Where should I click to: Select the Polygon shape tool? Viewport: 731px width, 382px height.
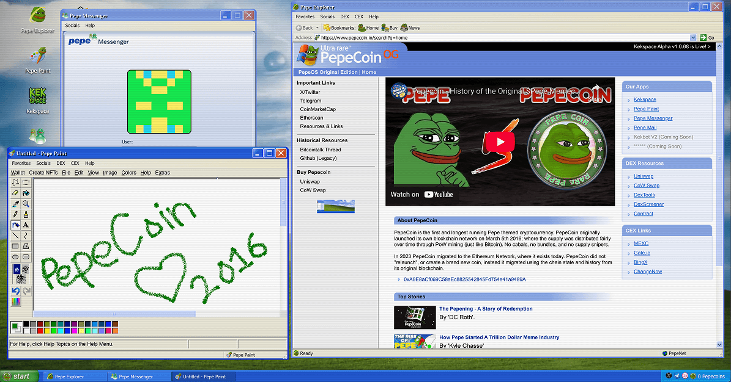tap(26, 246)
